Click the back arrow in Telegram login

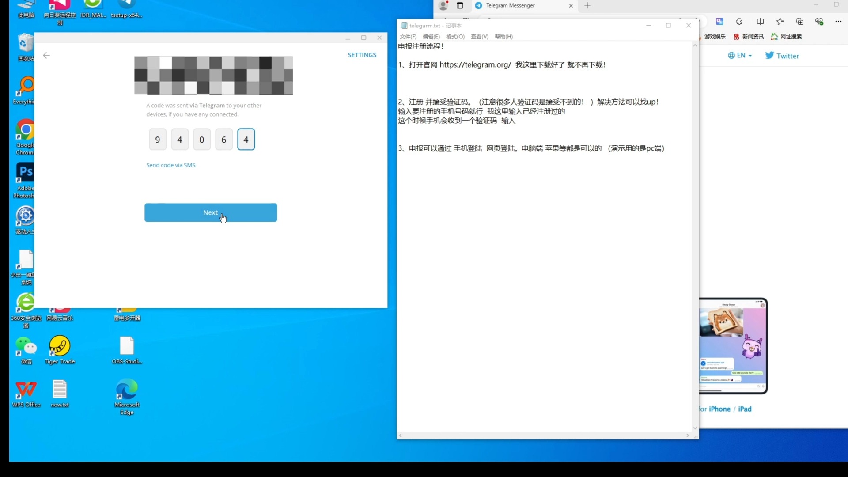[46, 55]
